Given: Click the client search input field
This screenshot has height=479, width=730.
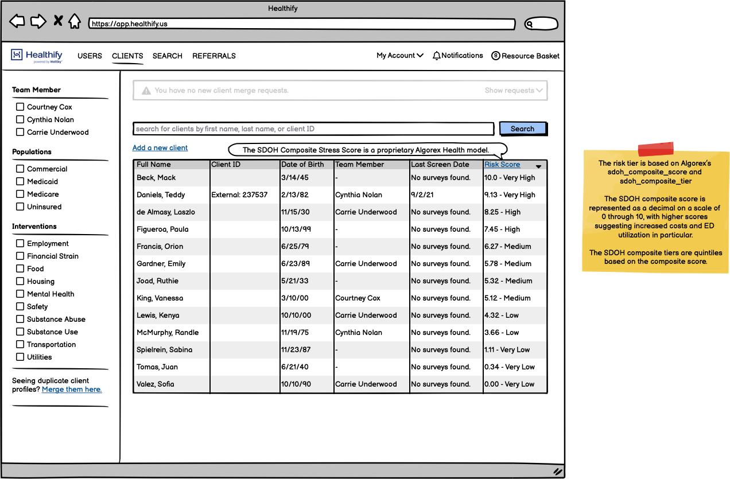Looking at the screenshot, I should click(313, 129).
